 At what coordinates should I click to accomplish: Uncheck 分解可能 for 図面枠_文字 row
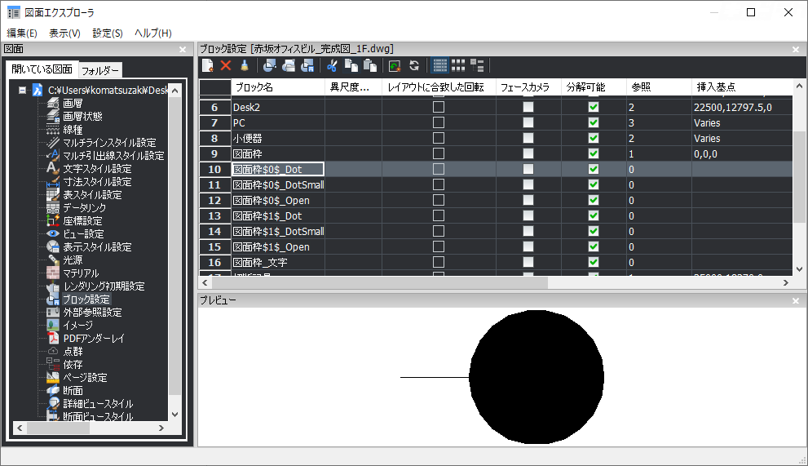click(594, 262)
